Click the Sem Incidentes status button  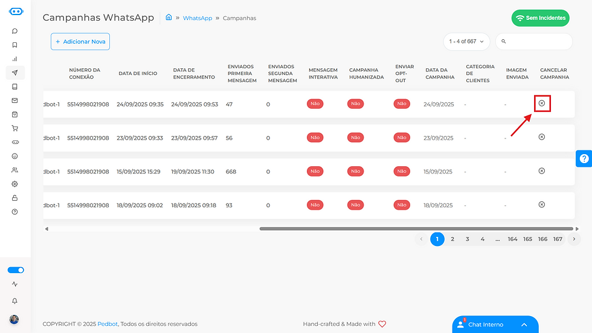click(x=540, y=18)
